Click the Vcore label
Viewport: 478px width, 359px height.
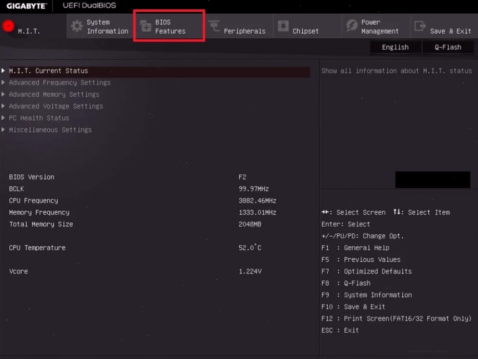pyautogui.click(x=18, y=271)
